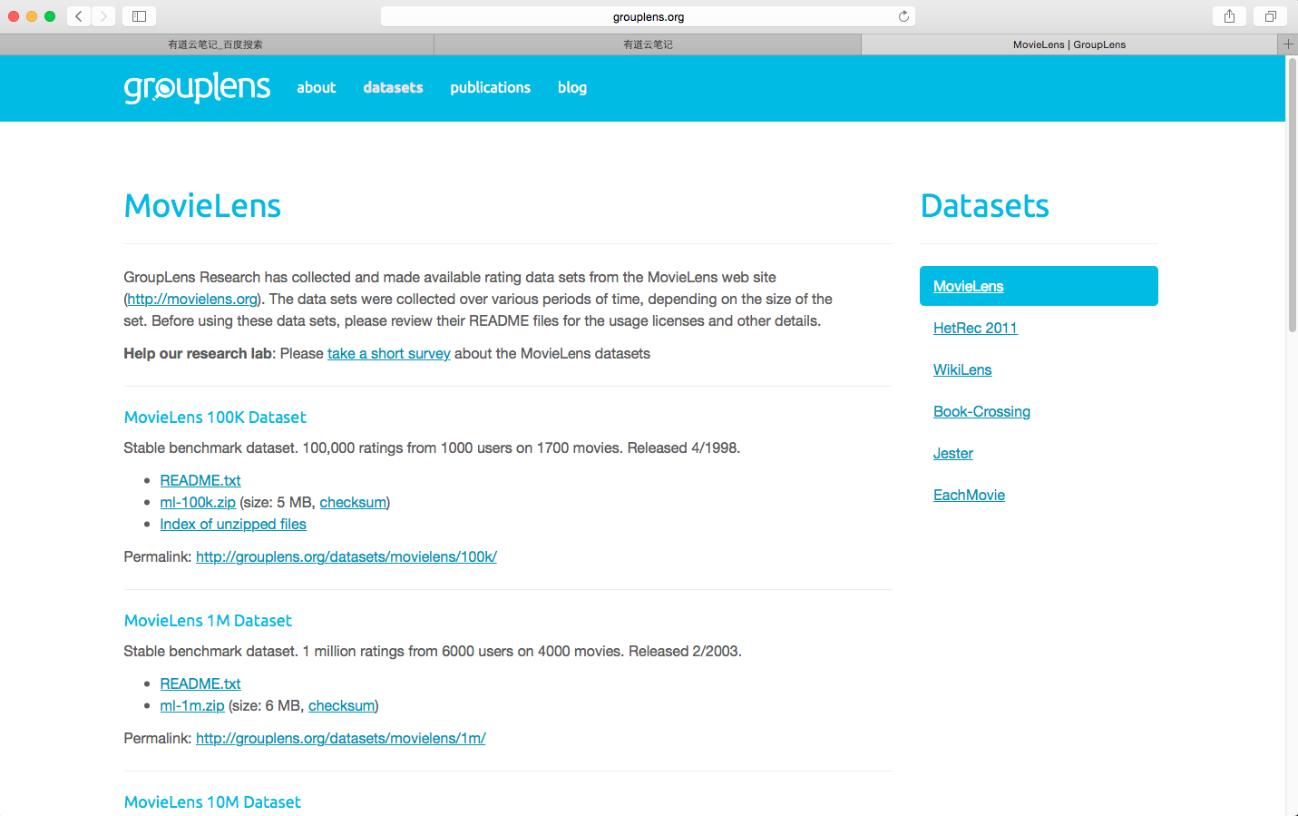Click the vertical page scrollbar
Screen dimensions: 1298x816
[x=1292, y=195]
